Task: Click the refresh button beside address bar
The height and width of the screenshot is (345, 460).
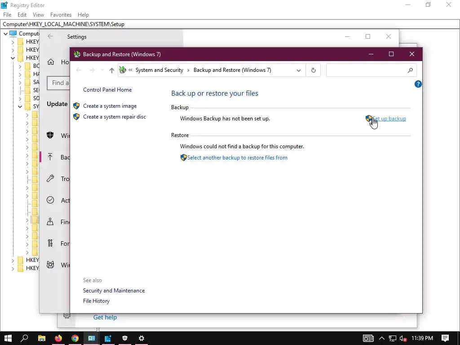Action: pyautogui.click(x=313, y=70)
